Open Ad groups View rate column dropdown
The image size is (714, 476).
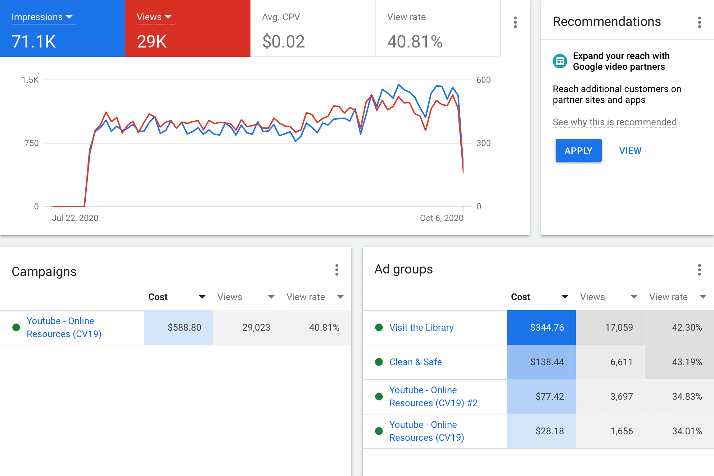tap(679, 297)
